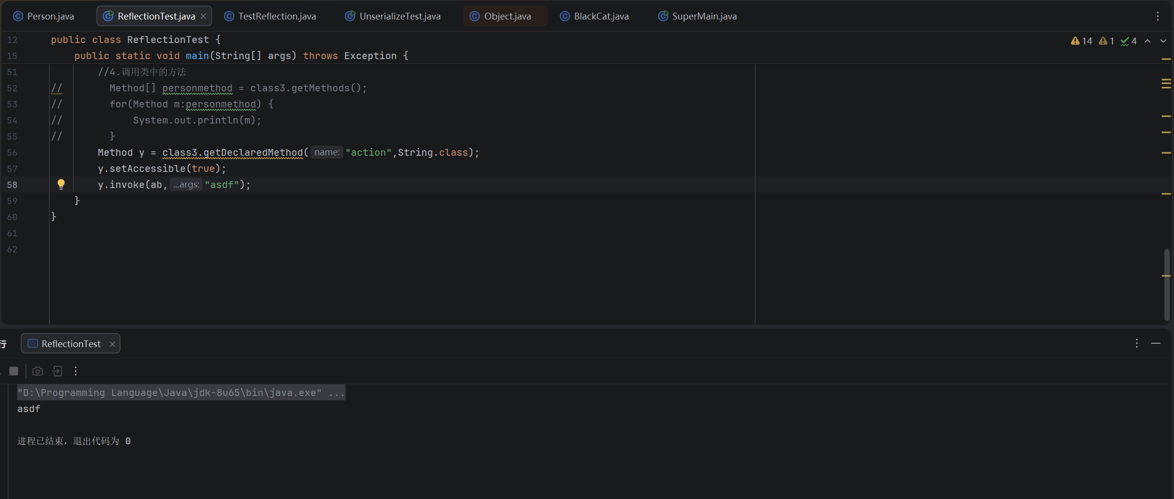Jump to the next highlighted error arrow
The width and height of the screenshot is (1174, 499).
(x=1163, y=41)
